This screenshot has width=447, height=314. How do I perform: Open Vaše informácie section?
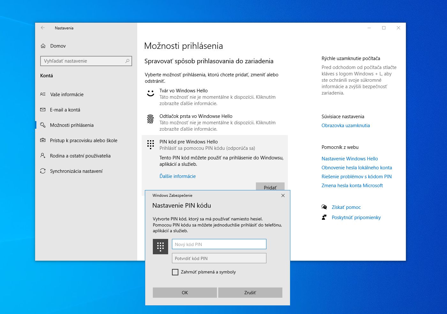tap(67, 94)
